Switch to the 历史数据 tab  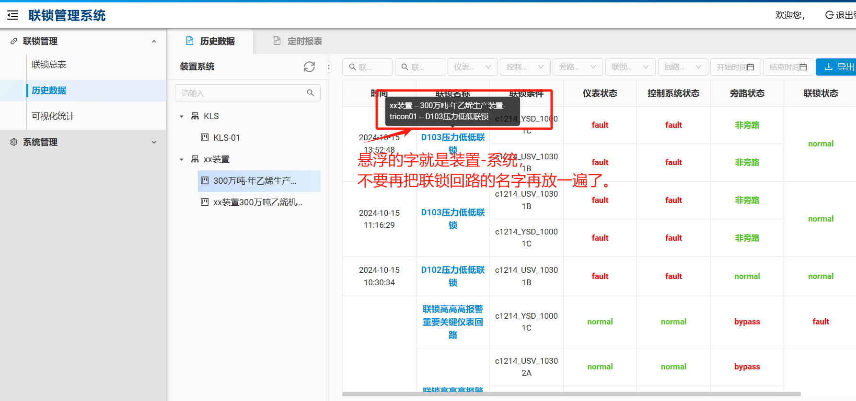(x=211, y=41)
